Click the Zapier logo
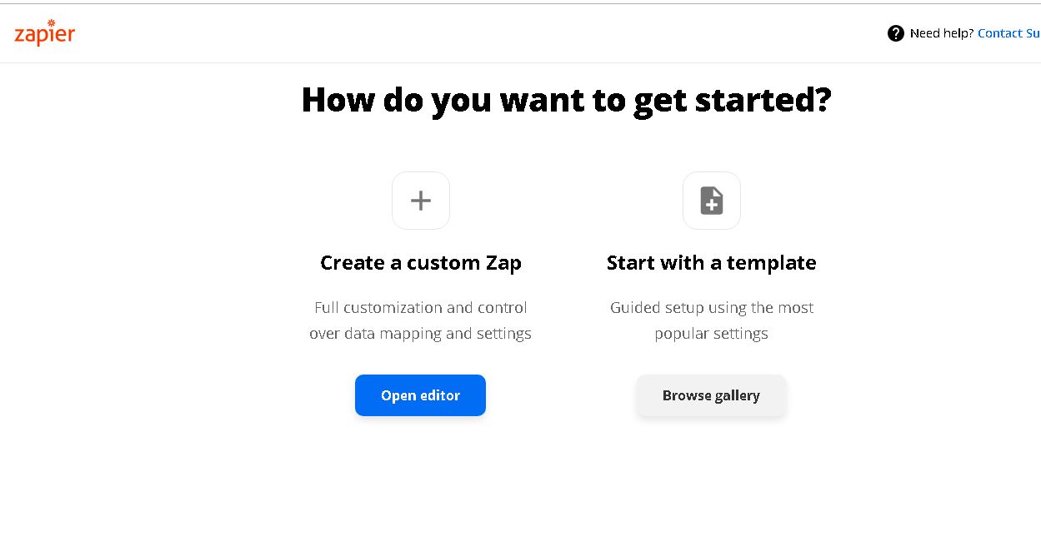 click(x=45, y=33)
